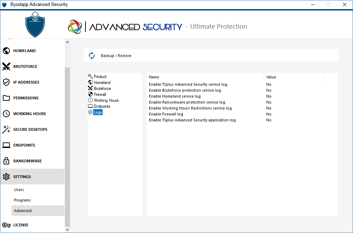
Task: Click the colorful Advanced Security swirl logo
Action: [x=75, y=27]
